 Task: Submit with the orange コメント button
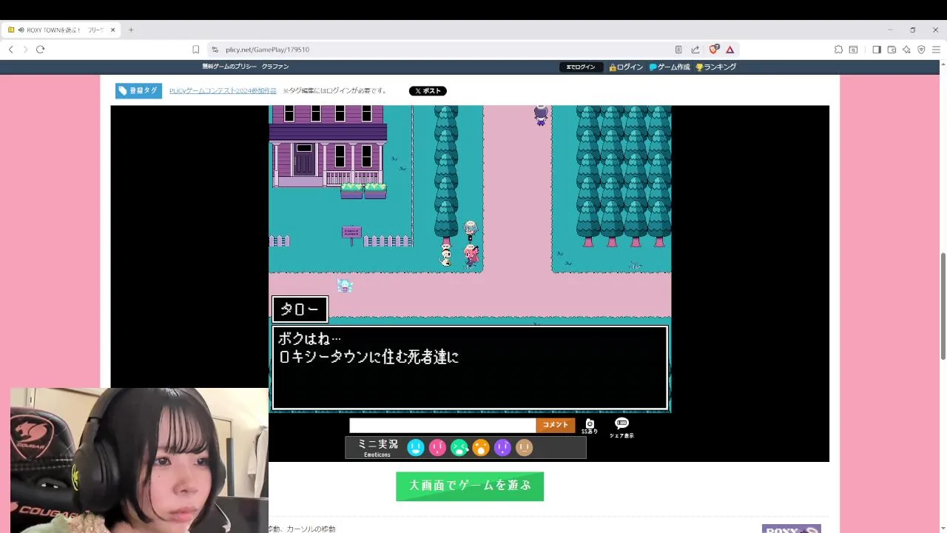point(555,425)
